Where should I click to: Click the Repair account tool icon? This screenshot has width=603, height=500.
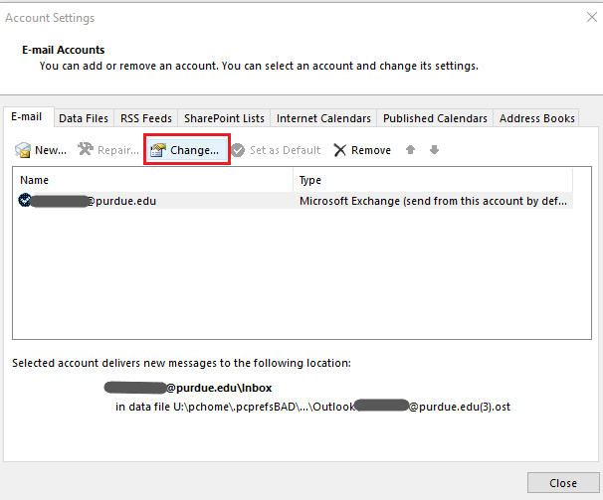click(86, 150)
